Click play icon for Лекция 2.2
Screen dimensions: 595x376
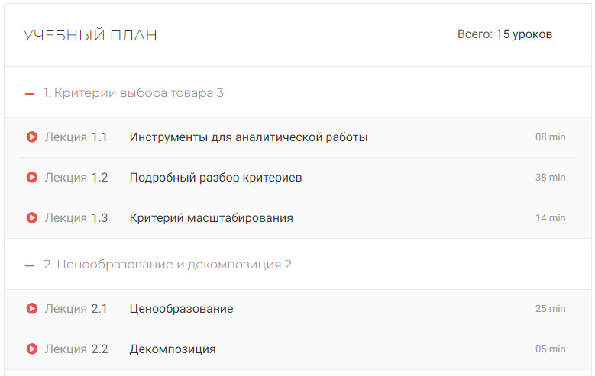pyautogui.click(x=32, y=349)
